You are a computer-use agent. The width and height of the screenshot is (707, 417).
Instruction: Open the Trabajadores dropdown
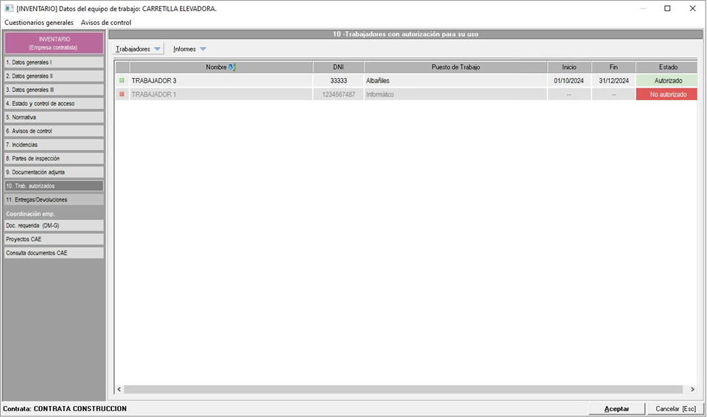(138, 49)
